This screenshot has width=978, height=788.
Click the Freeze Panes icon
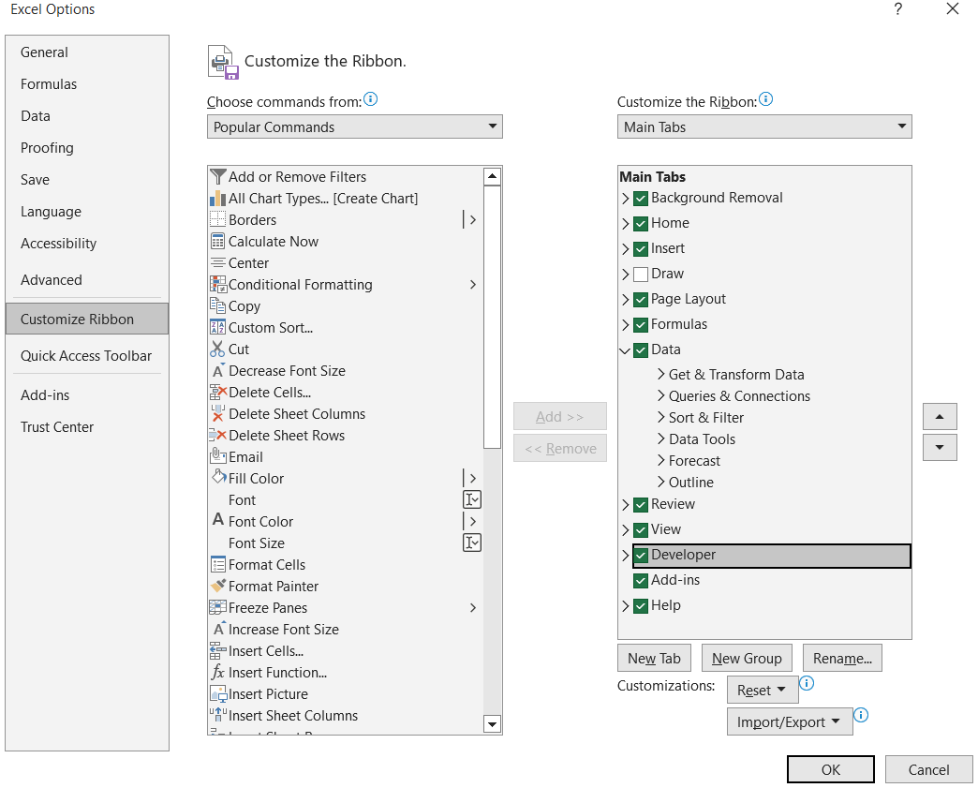pos(217,608)
